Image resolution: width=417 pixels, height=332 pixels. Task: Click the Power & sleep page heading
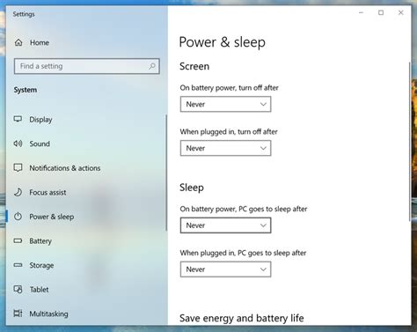223,42
